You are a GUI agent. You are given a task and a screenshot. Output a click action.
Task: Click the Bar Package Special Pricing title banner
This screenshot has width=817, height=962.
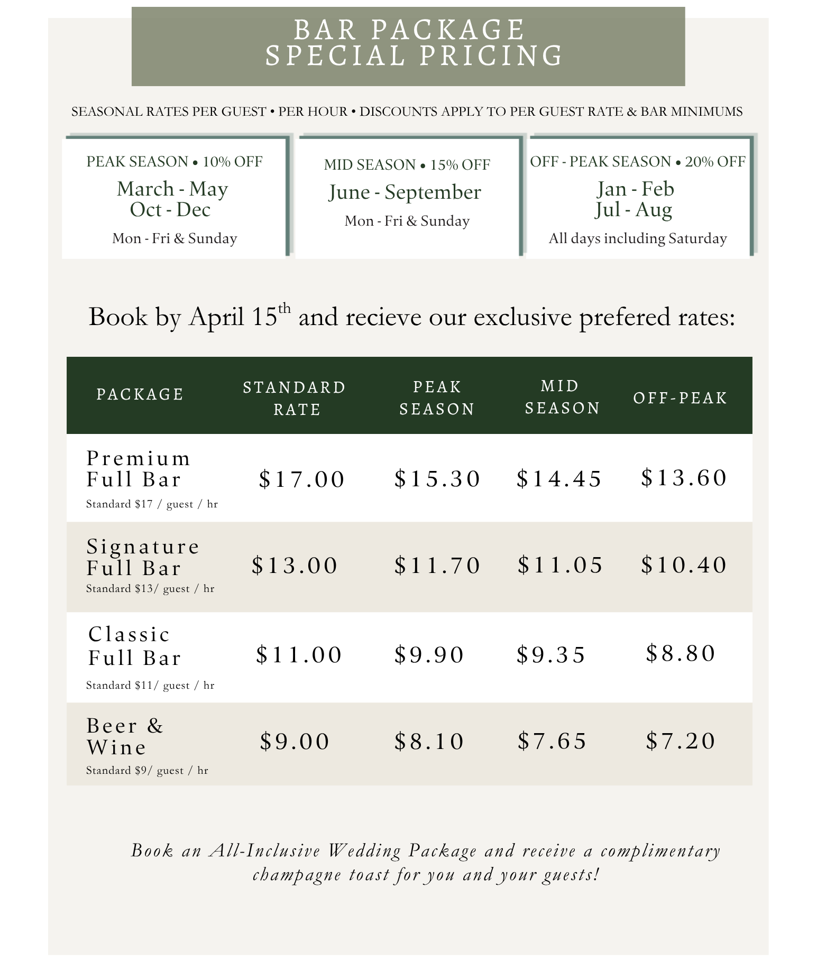coord(408,45)
